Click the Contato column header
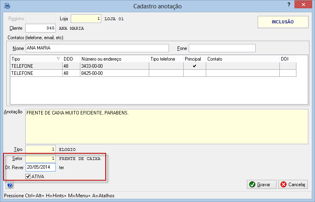The width and height of the screenshot is (315, 202). coord(243,59)
